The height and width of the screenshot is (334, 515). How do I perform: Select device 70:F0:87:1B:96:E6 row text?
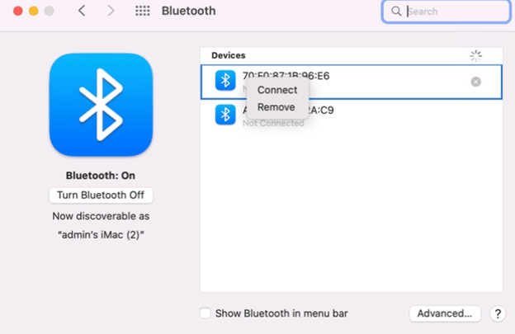tap(286, 76)
